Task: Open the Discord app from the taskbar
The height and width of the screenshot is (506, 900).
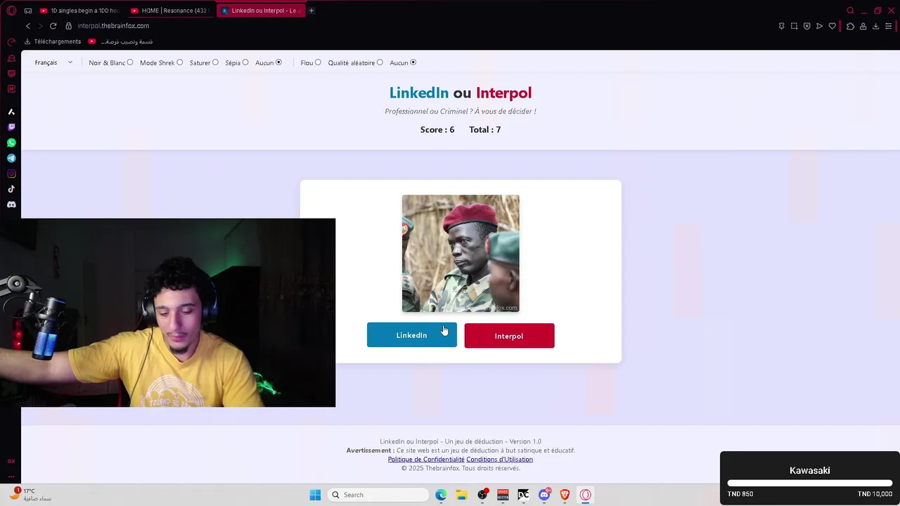Action: pyautogui.click(x=544, y=495)
